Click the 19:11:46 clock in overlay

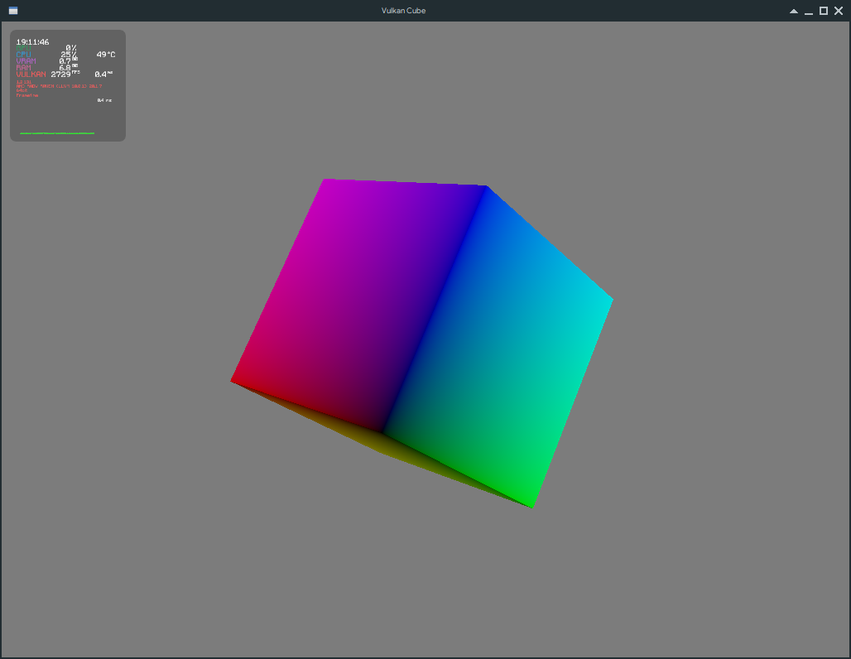point(32,41)
